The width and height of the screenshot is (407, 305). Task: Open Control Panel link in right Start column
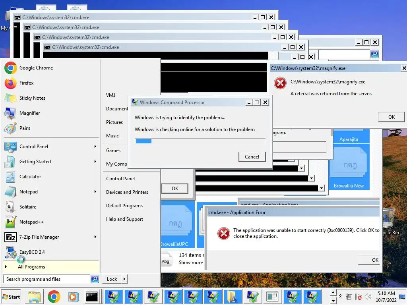pos(120,179)
